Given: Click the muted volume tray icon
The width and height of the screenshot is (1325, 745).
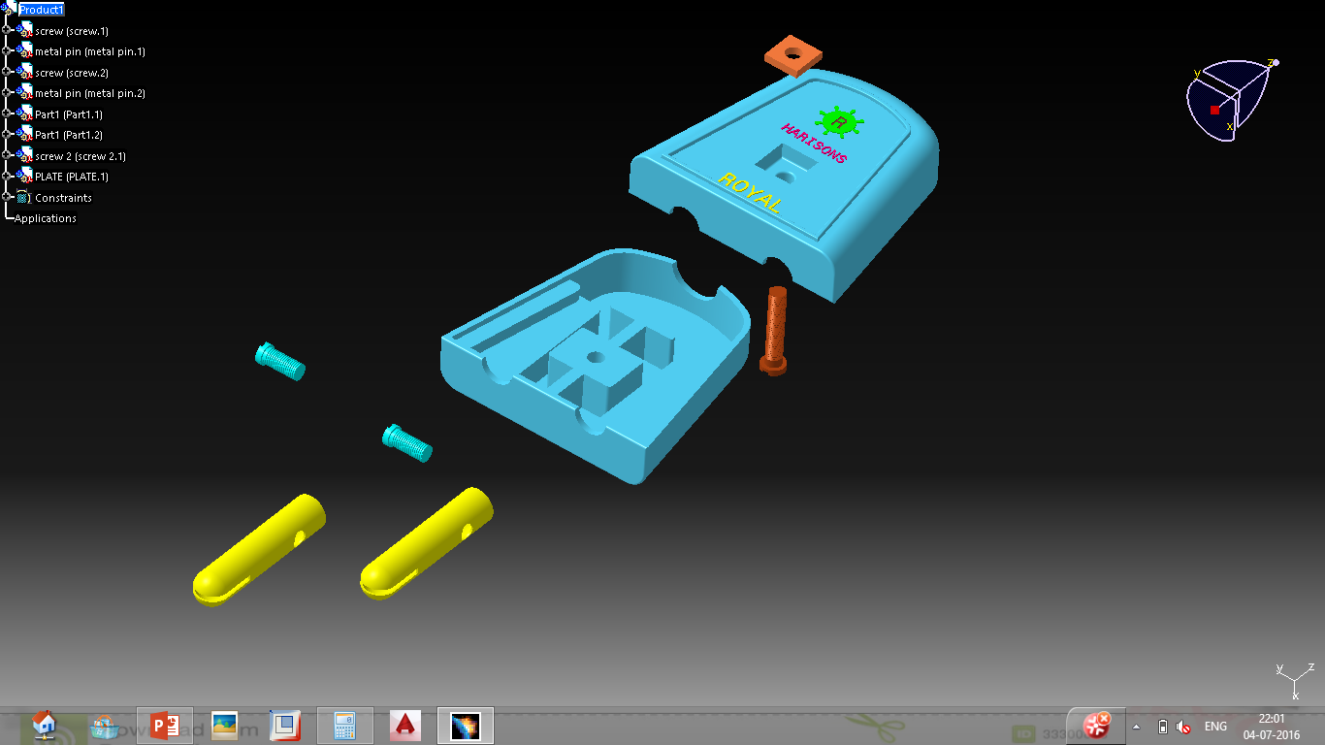Looking at the screenshot, I should (x=1183, y=727).
